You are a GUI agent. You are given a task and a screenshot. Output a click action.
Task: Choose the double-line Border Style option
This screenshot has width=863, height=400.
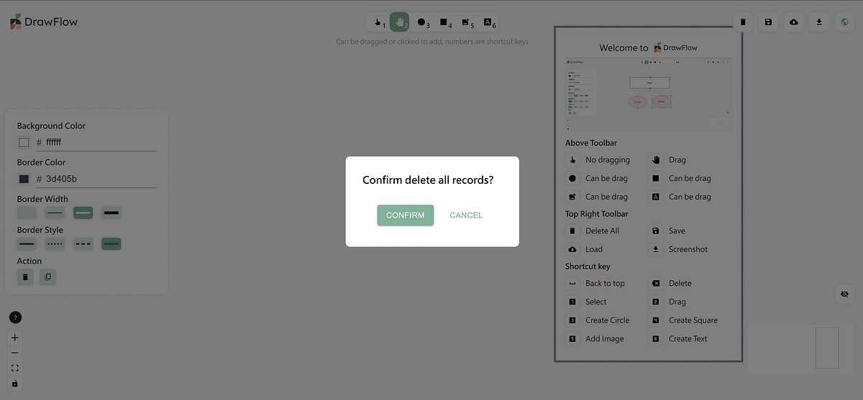click(111, 244)
